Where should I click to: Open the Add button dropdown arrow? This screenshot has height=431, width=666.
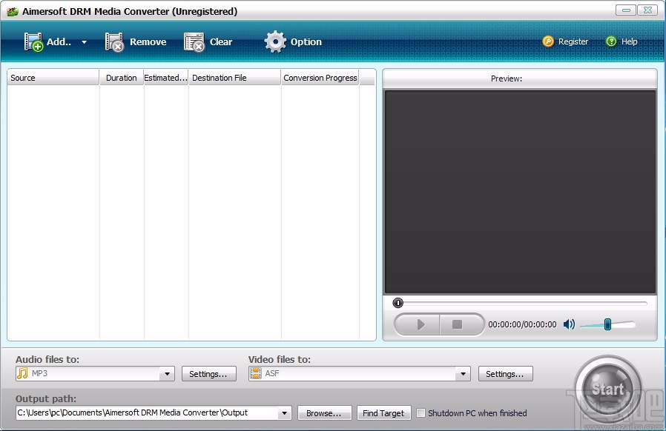(83, 42)
